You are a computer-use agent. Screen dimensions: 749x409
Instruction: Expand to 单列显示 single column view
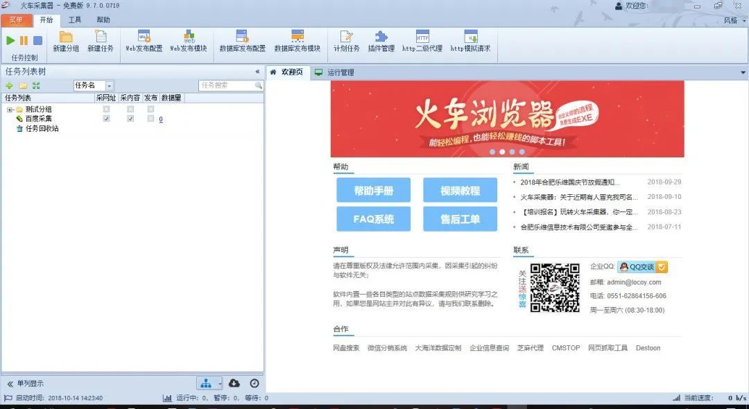[x=26, y=384]
